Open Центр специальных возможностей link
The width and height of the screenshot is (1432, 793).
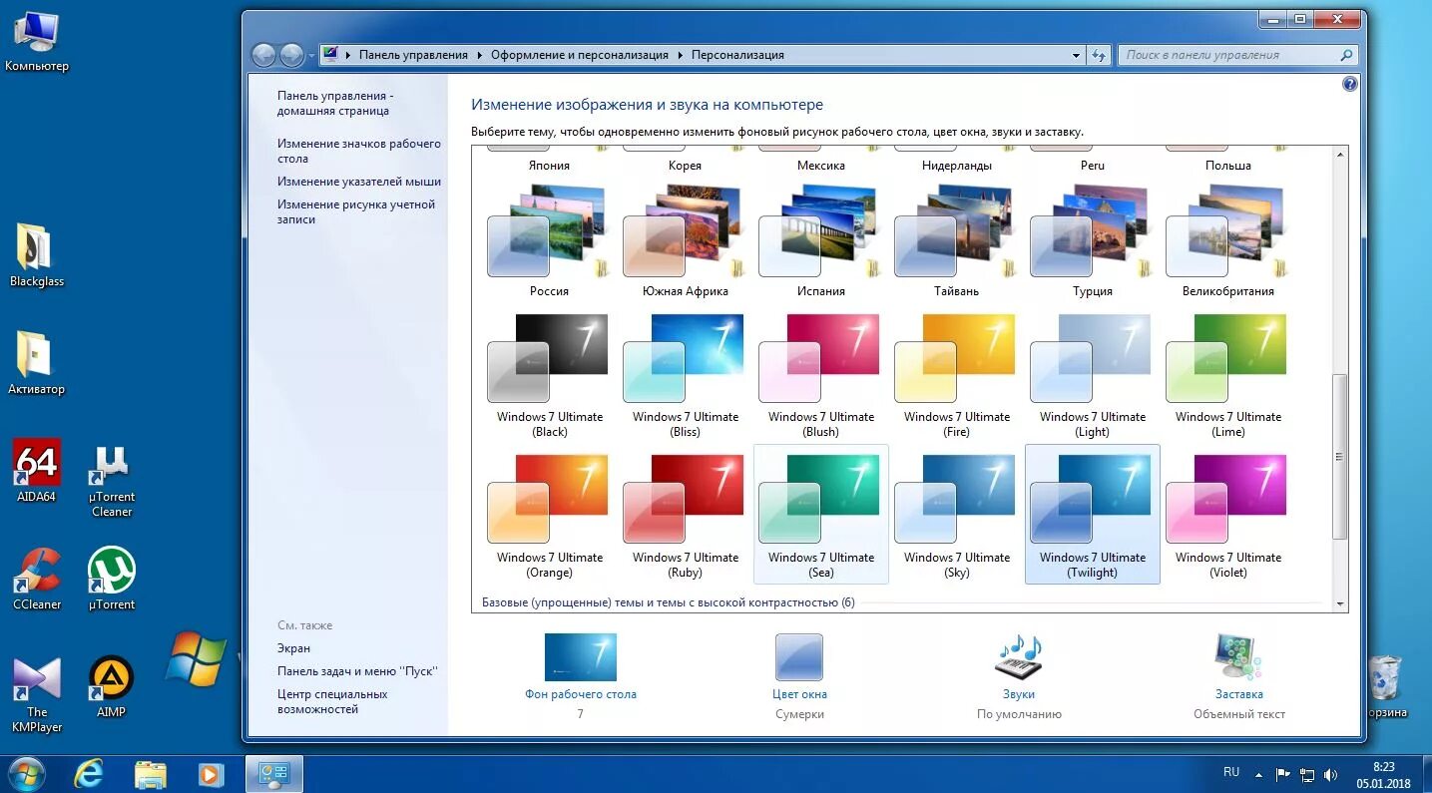[332, 701]
